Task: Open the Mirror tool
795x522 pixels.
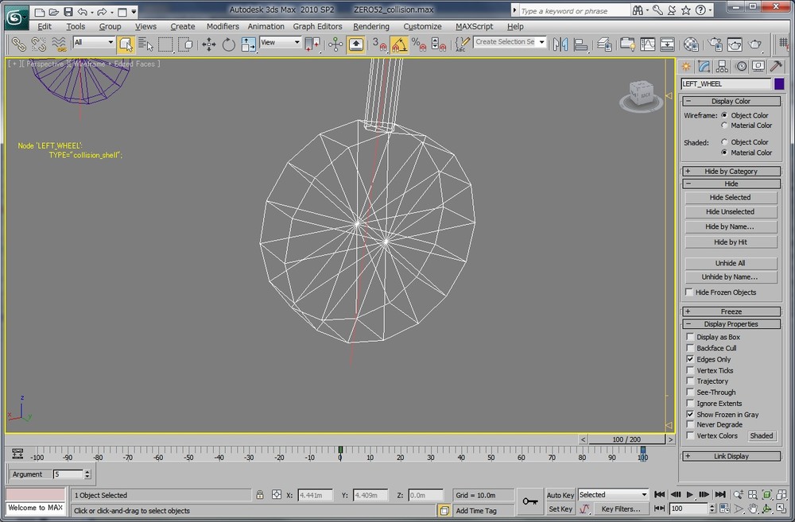Action: 560,44
